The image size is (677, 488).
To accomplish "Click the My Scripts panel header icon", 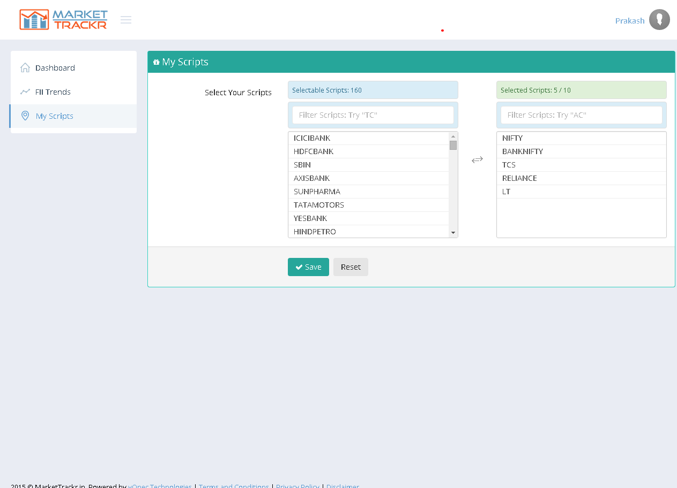I will (156, 63).
